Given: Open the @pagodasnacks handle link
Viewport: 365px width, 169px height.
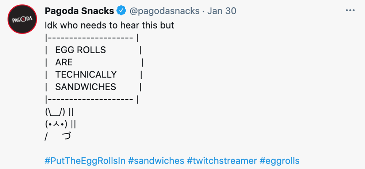Looking at the screenshot, I should [164, 11].
